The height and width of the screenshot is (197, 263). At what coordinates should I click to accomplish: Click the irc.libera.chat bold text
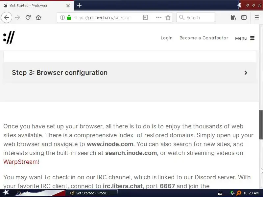(123, 186)
